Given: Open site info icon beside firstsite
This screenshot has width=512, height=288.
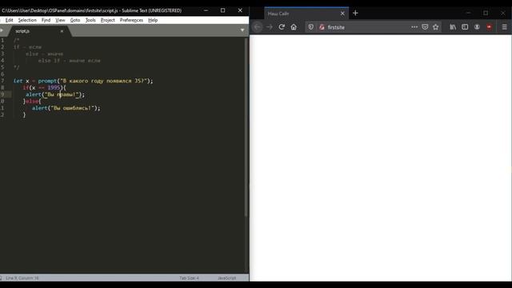Looking at the screenshot, I should pyautogui.click(x=322, y=27).
